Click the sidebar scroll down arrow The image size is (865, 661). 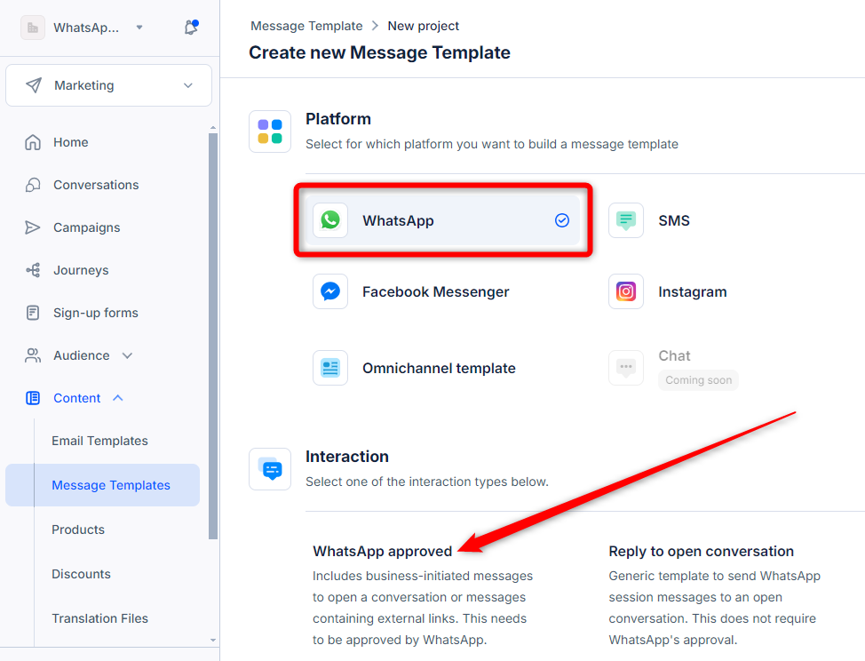coord(213,641)
